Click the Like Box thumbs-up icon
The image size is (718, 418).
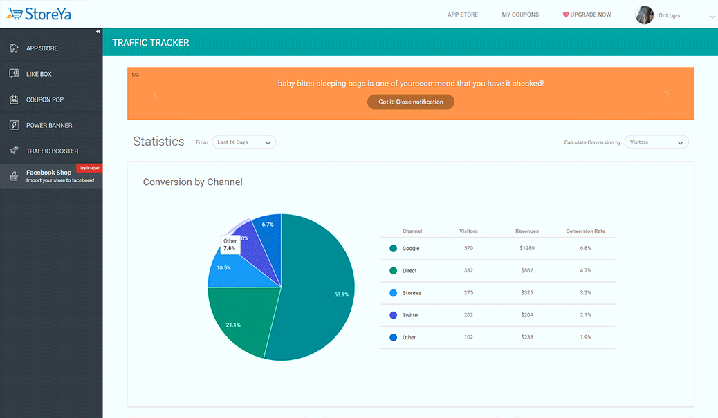point(15,74)
